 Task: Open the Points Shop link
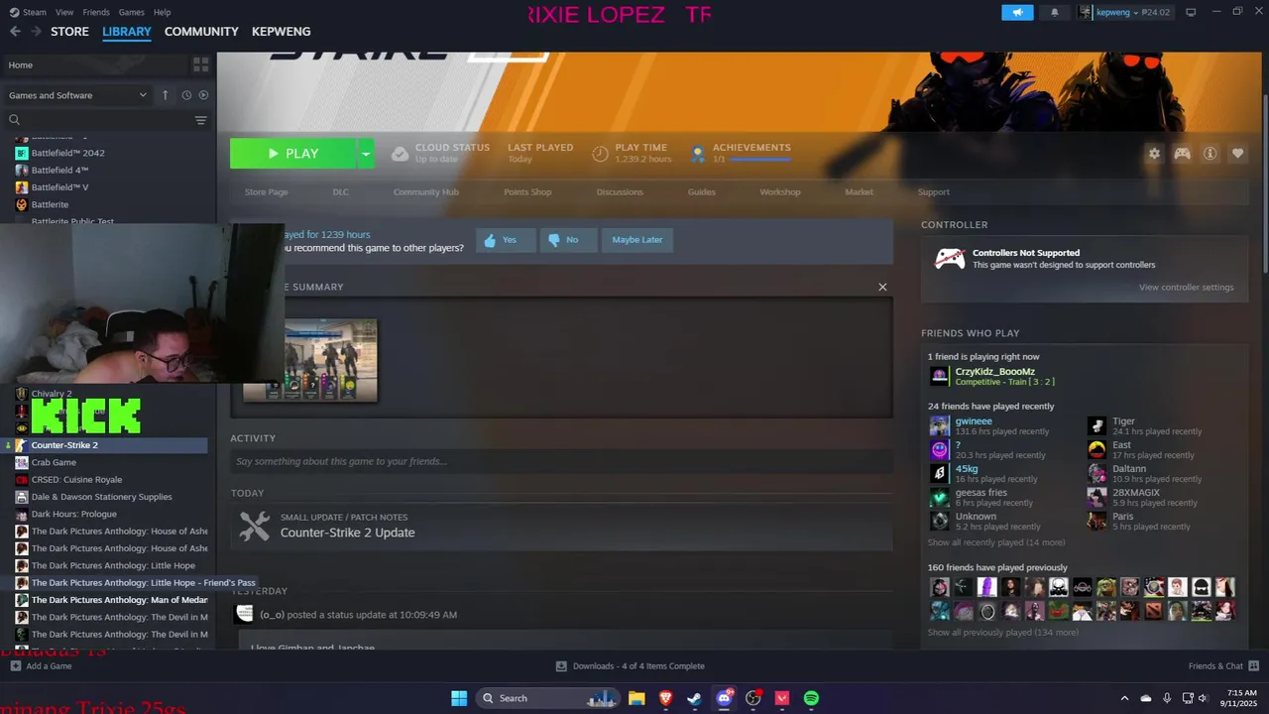527,192
